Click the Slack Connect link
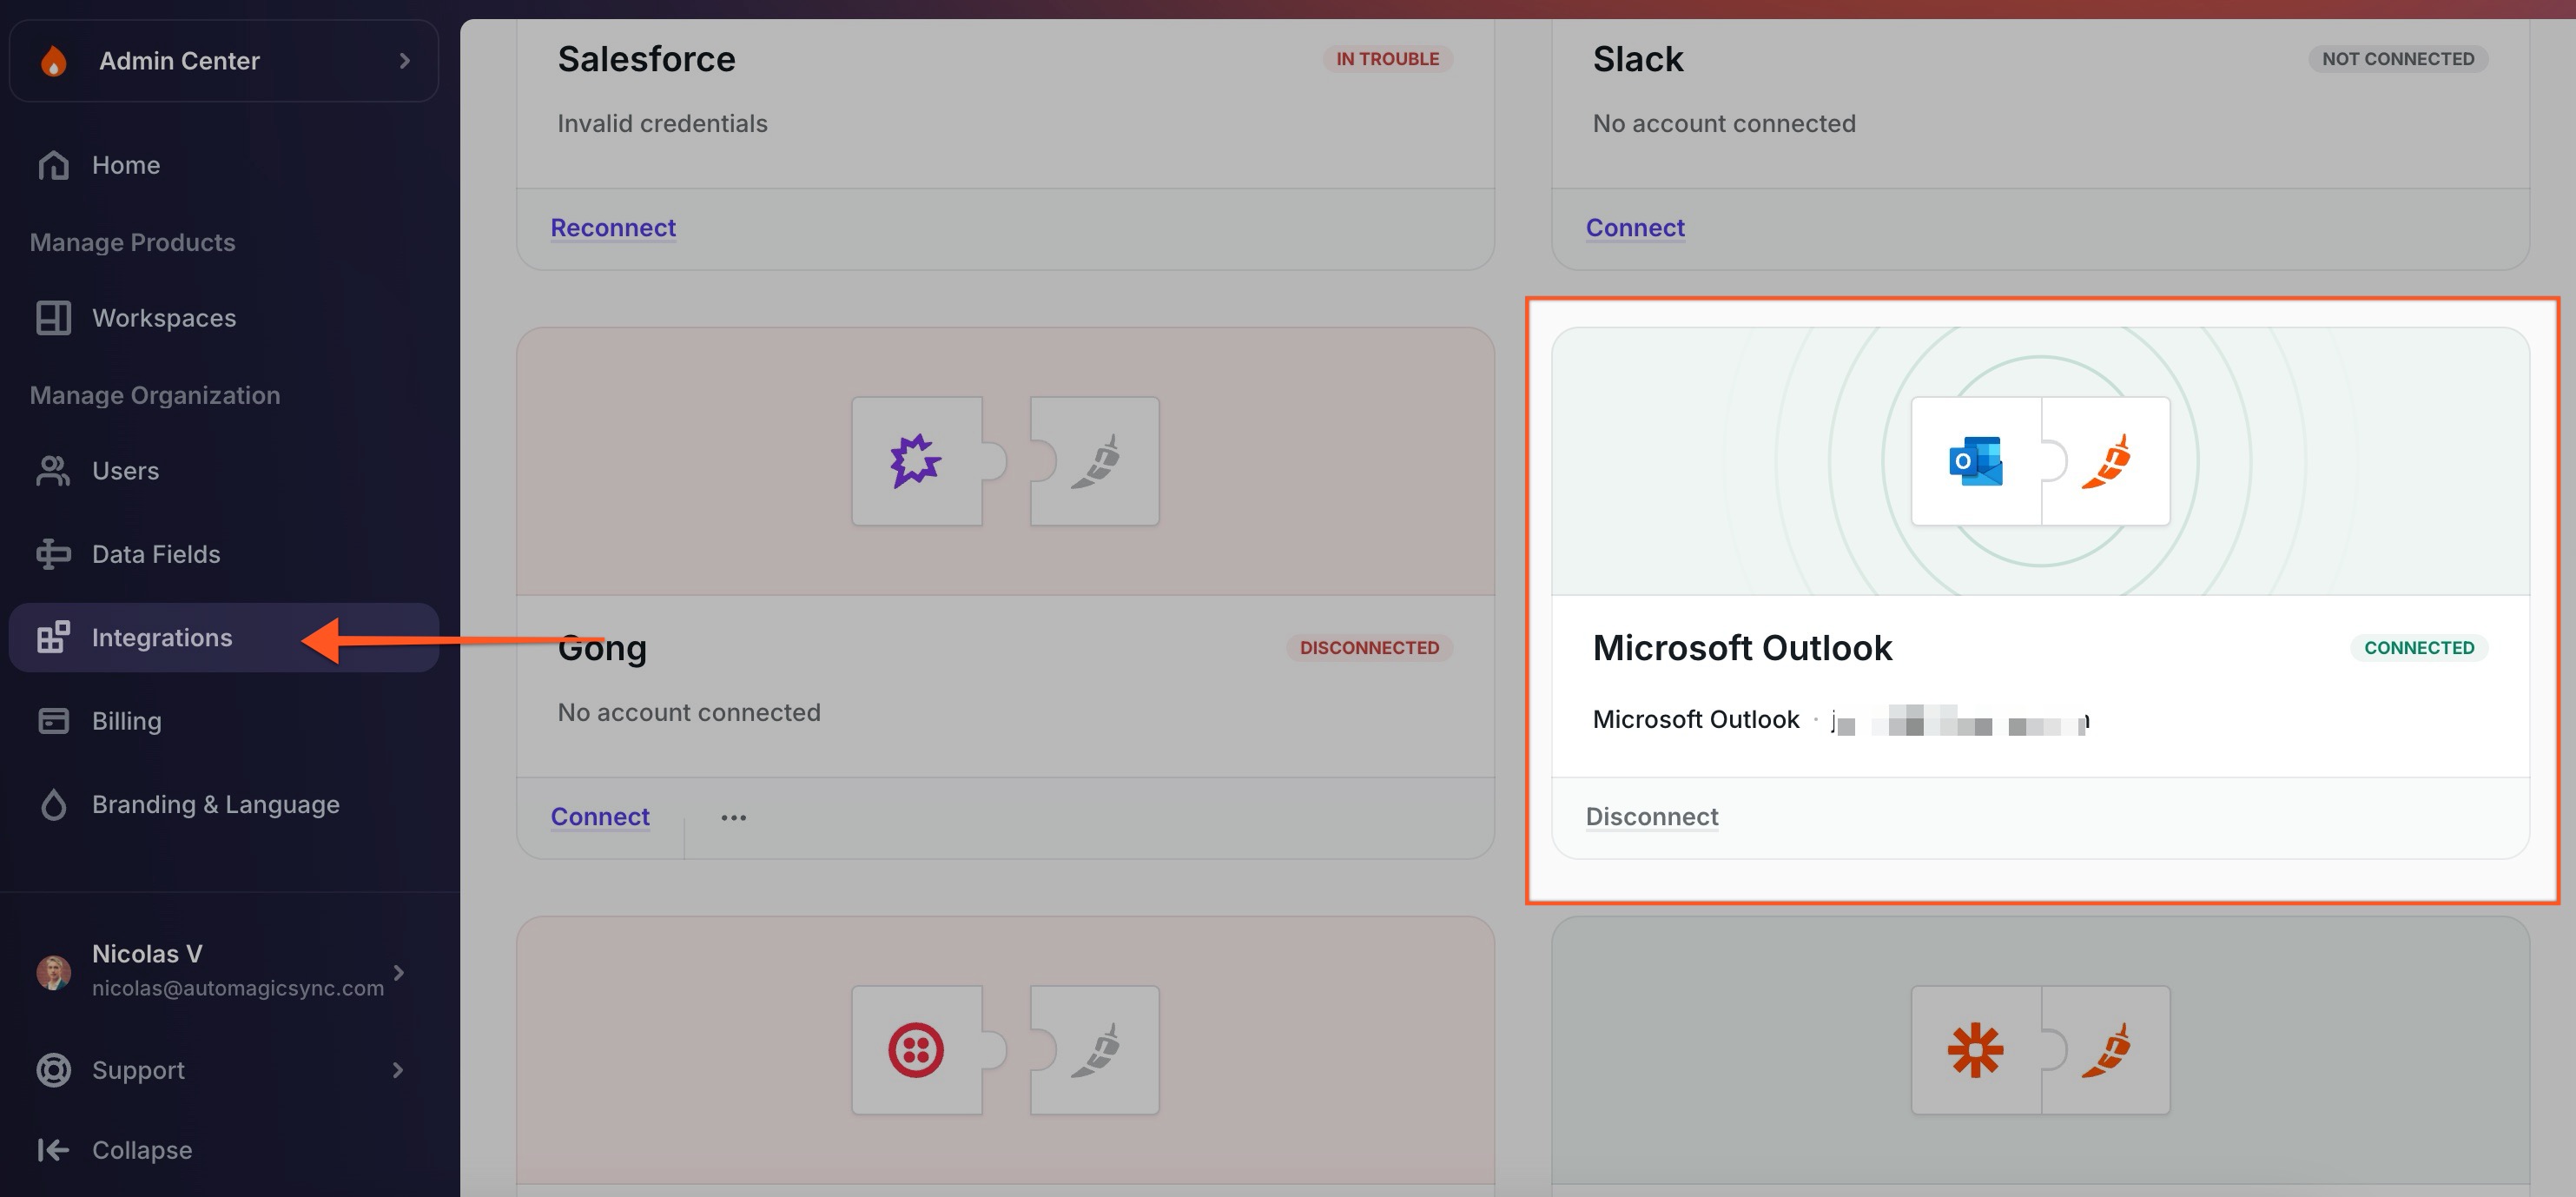The image size is (2576, 1197). point(1635,228)
